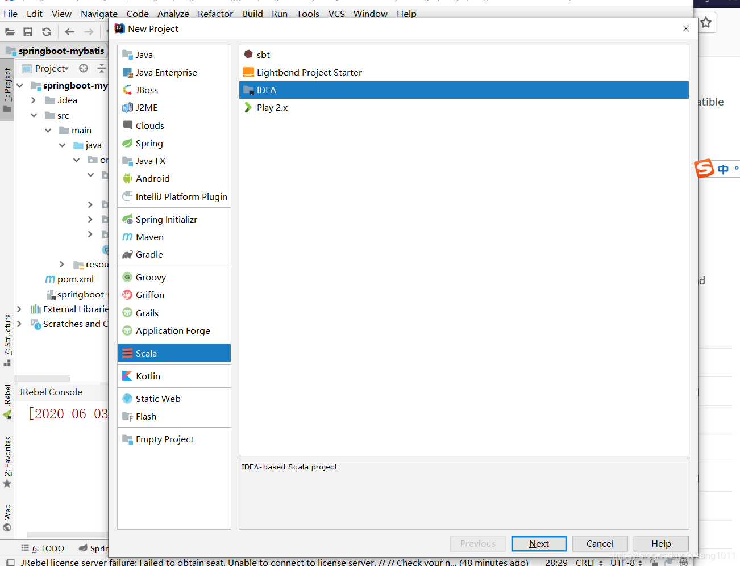Open the File menu

10,14
